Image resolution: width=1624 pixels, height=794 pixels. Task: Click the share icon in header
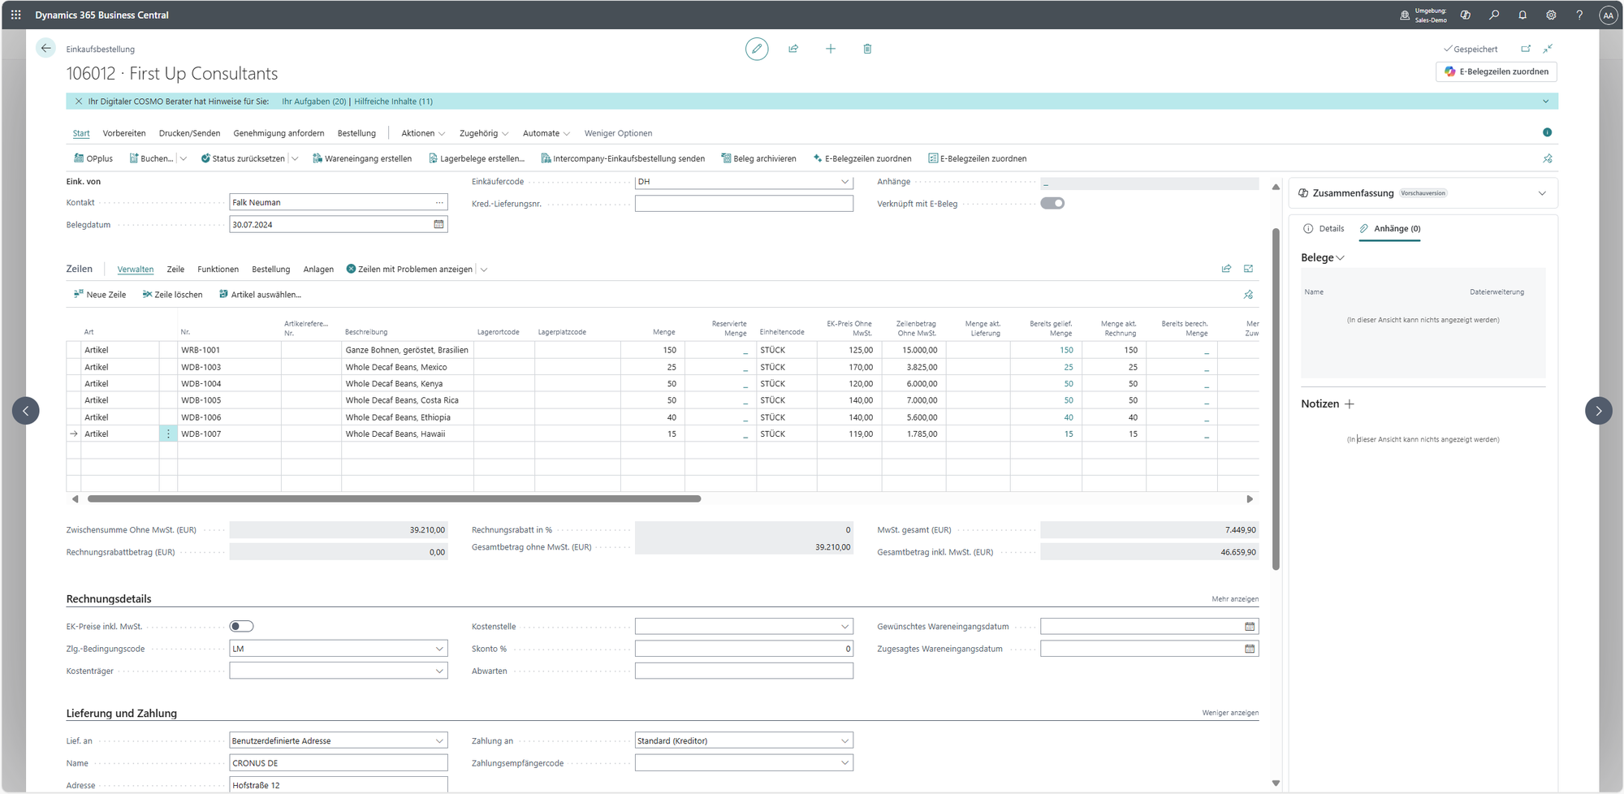(793, 49)
